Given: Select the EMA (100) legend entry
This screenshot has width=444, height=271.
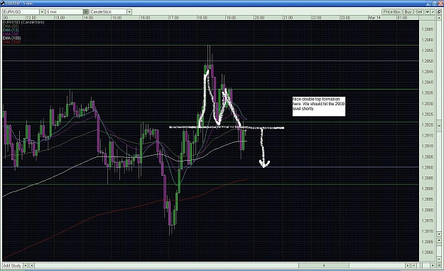Looking at the screenshot, I should coord(11,38).
